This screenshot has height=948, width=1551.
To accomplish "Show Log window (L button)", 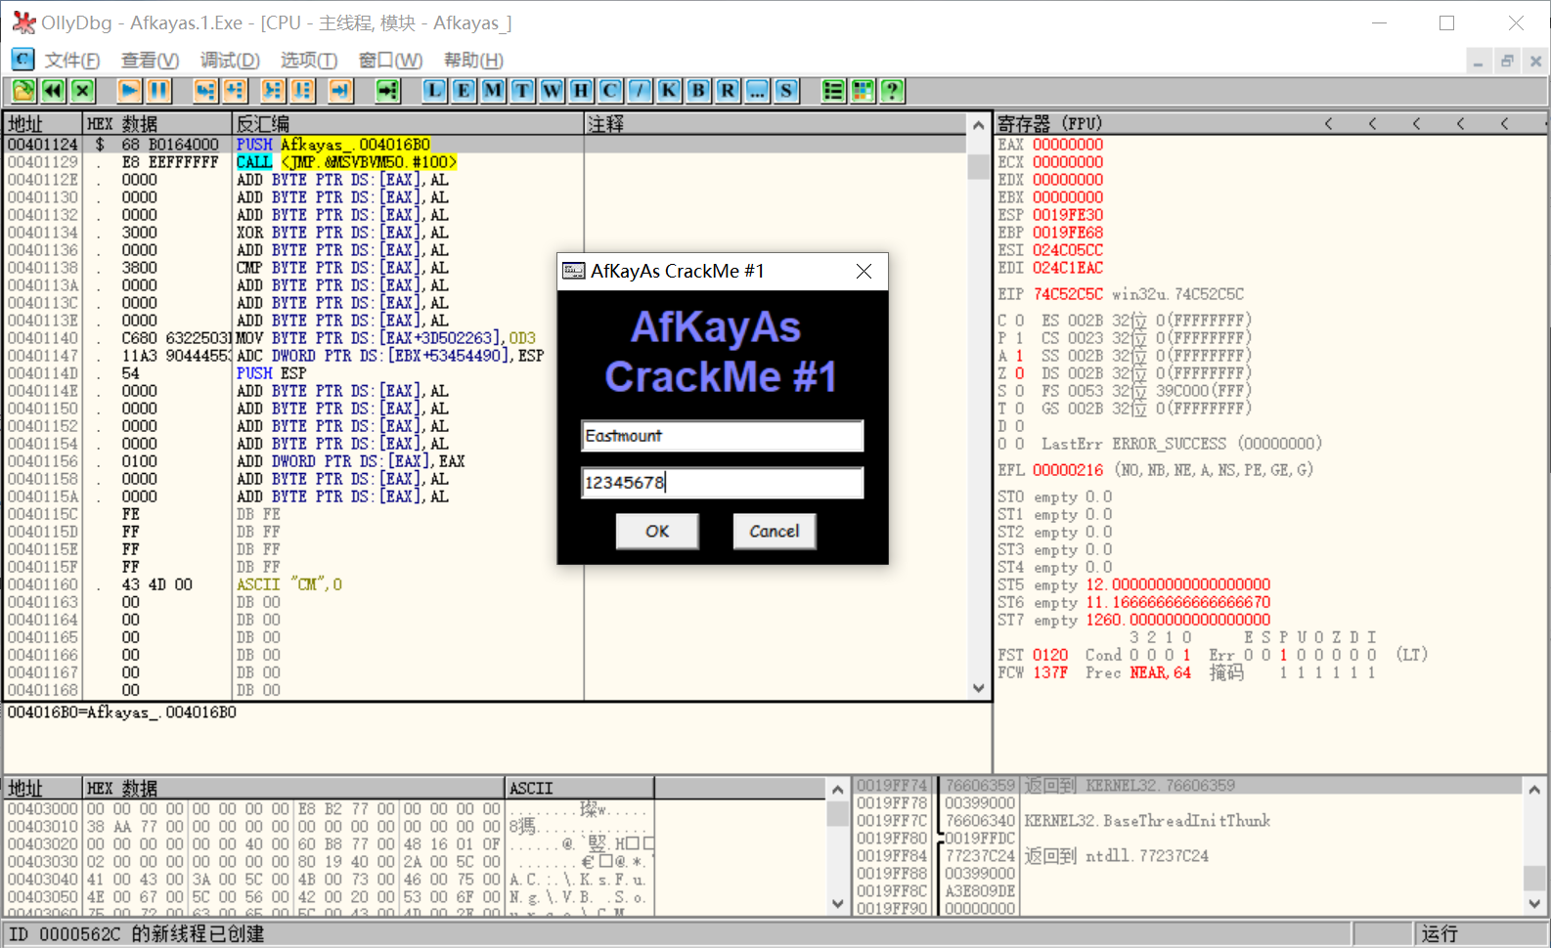I will click(x=434, y=91).
